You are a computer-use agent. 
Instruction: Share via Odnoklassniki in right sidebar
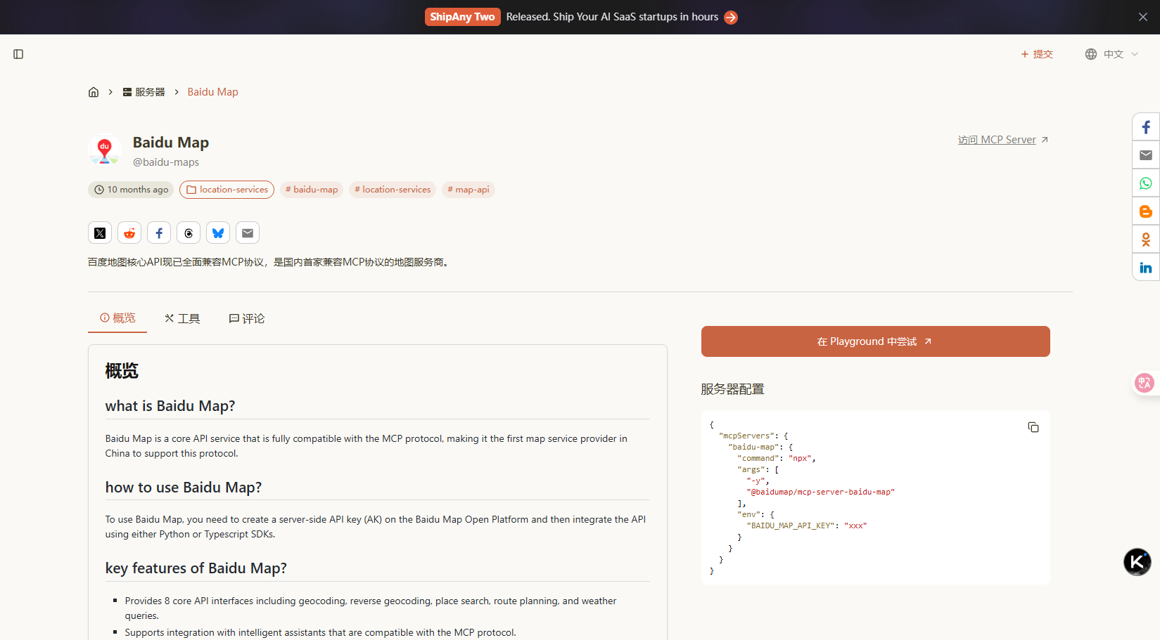tap(1146, 240)
